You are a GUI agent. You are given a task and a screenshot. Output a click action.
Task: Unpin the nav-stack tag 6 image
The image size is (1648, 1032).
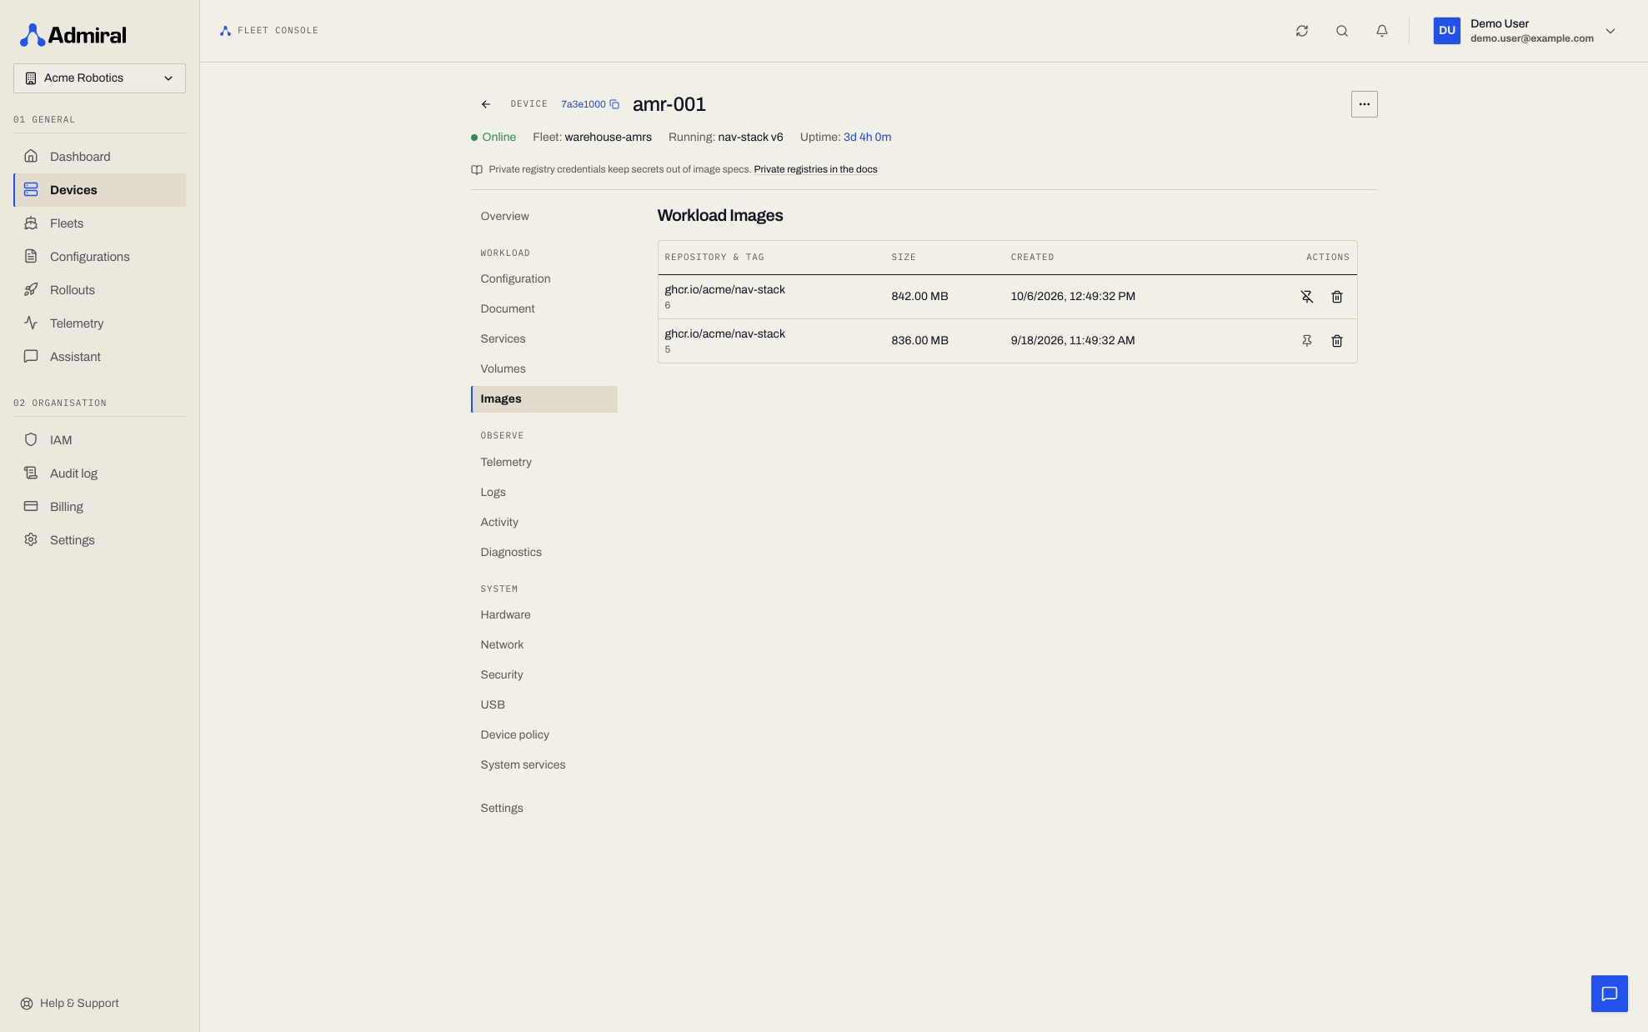point(1307,297)
